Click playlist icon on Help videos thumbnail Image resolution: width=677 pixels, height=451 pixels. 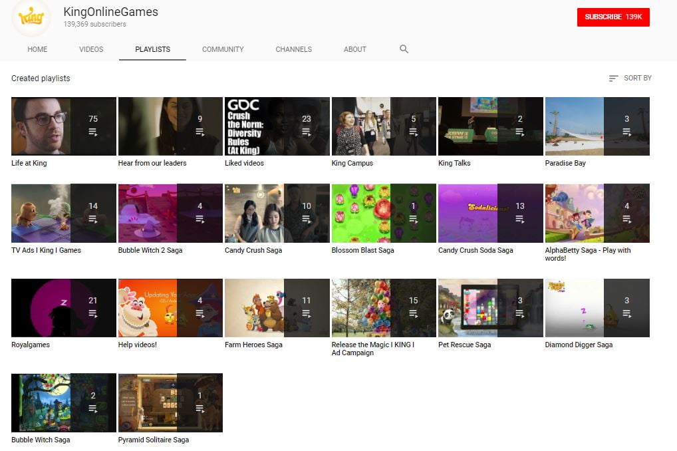[x=200, y=313]
